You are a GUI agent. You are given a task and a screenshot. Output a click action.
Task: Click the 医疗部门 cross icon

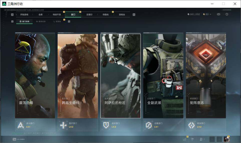[63, 125]
